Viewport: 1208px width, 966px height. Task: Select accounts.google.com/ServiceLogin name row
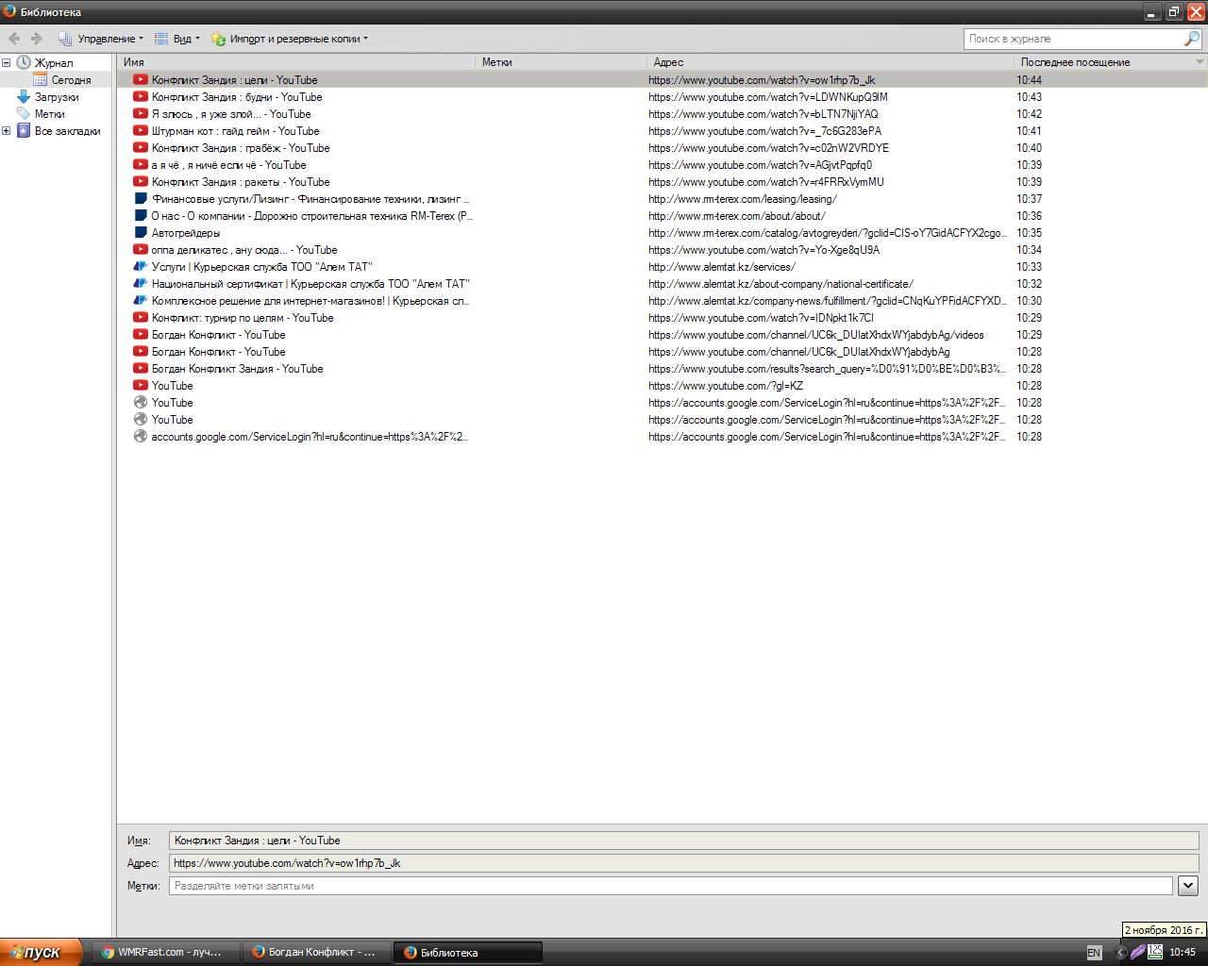pos(663,437)
